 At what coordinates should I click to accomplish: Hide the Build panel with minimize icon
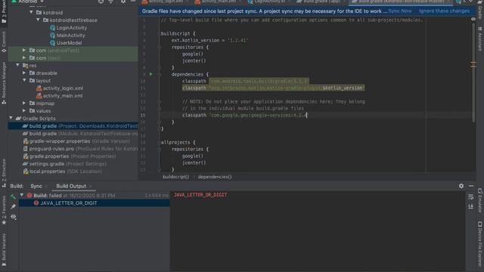point(471,186)
